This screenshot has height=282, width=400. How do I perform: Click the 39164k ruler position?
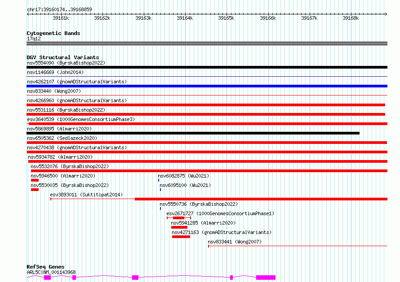pos(185,18)
